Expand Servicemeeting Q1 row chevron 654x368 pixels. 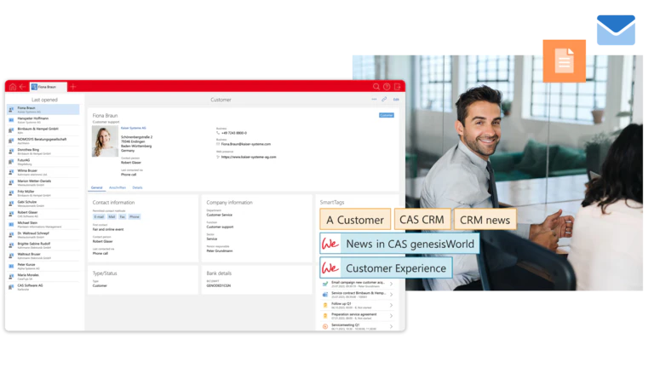coord(391,327)
